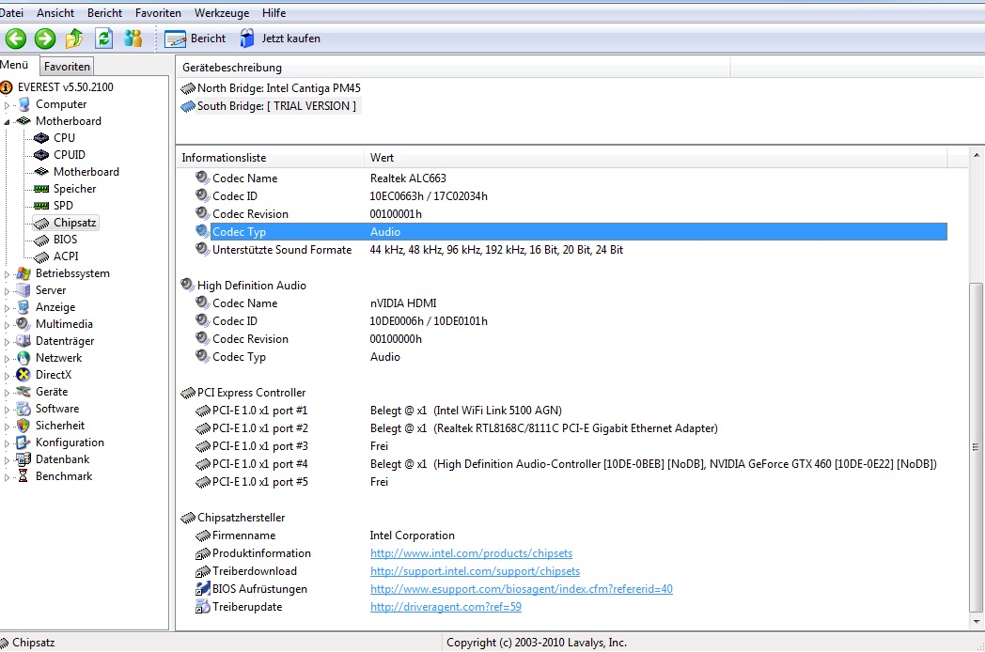The image size is (985, 652).
Task: Go up one level with toolbar arrow
Action: (74, 39)
